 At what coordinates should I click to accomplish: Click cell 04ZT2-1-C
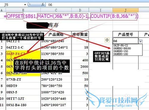(23, 47)
